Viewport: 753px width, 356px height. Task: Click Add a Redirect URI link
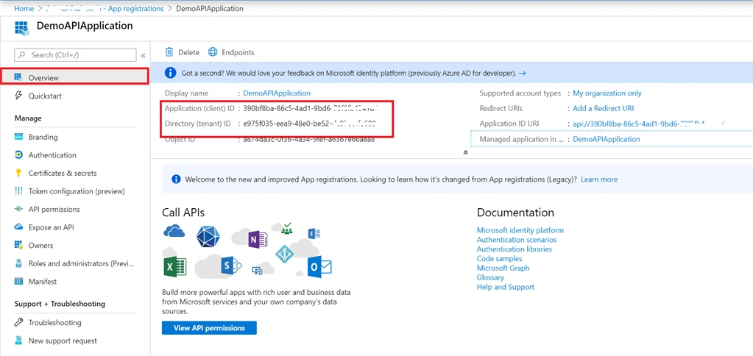(603, 108)
